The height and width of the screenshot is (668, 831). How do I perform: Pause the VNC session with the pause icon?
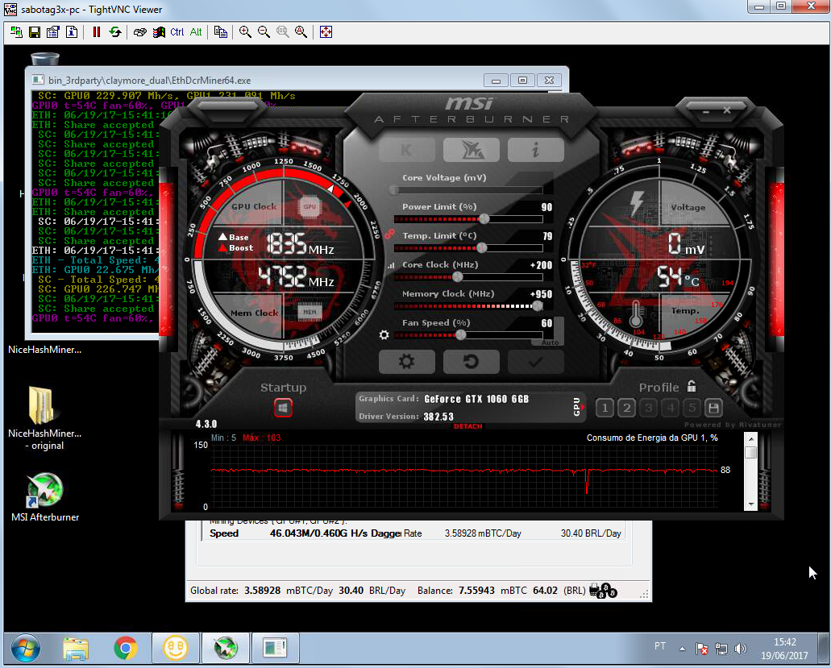(x=97, y=32)
